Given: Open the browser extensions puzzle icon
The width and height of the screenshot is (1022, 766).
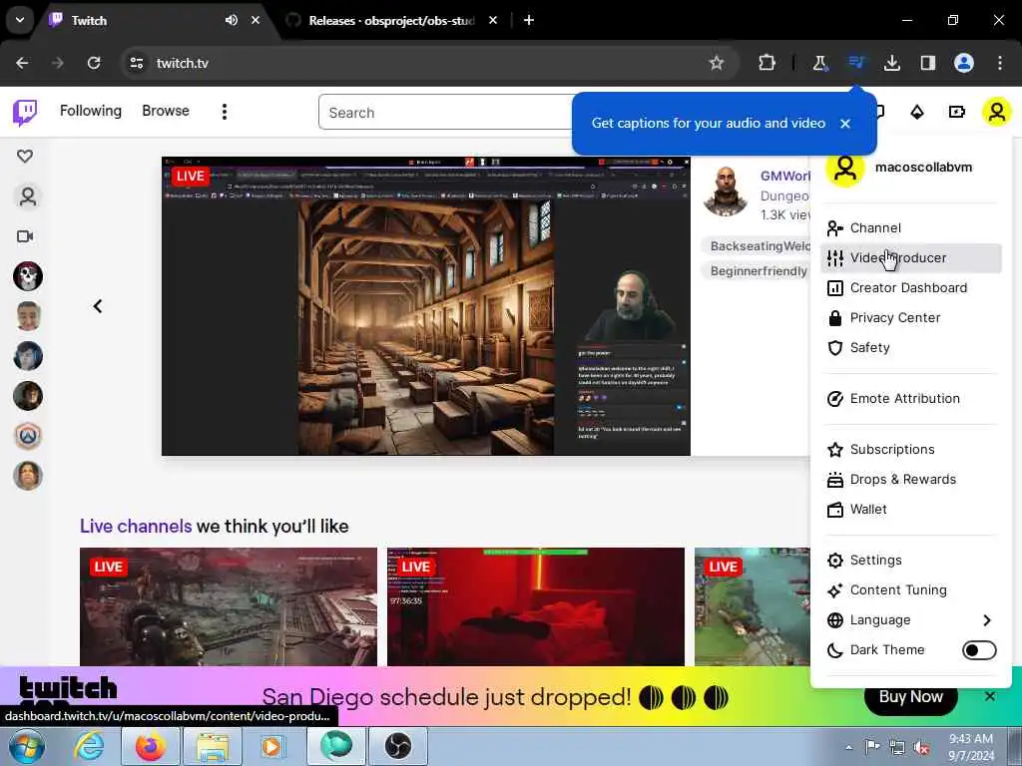Looking at the screenshot, I should pyautogui.click(x=767, y=63).
